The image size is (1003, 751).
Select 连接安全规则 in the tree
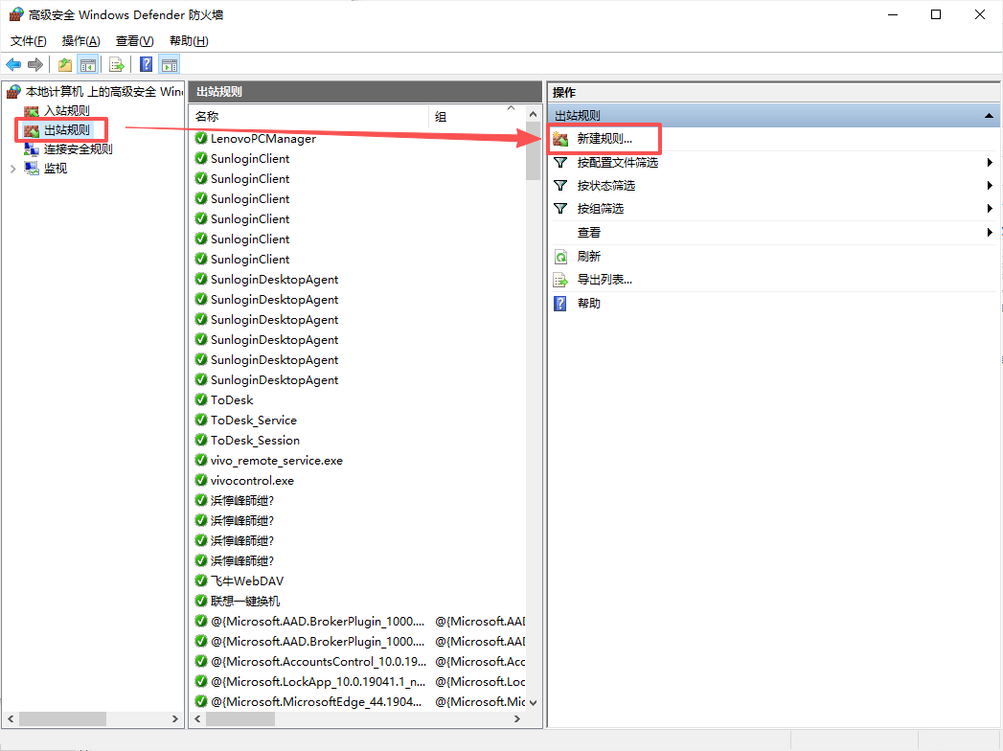click(x=78, y=149)
